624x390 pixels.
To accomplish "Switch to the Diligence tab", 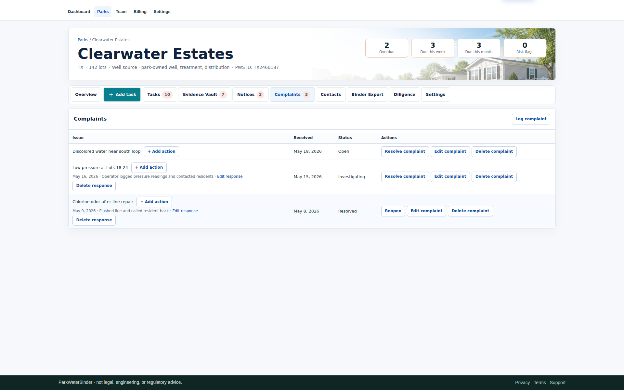I will tap(404, 95).
